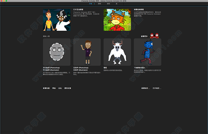Switch to the 开始 (Start) workspace tab
The height and width of the screenshot is (134, 208).
pos(90,4)
